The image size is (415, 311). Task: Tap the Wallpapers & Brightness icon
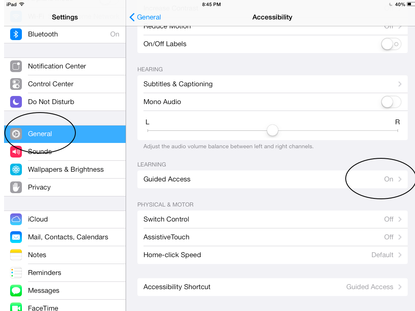tap(16, 169)
